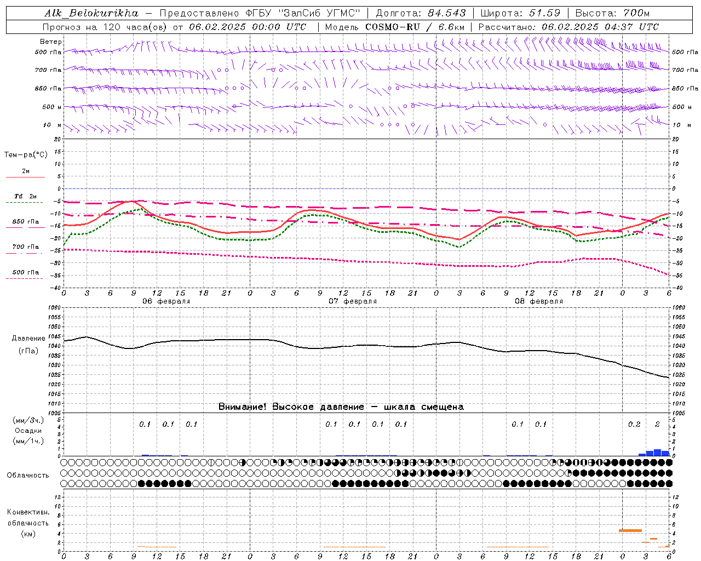Click the (мм/1ч.) precipitation unit label
This screenshot has width=701, height=561.
pos(28,441)
